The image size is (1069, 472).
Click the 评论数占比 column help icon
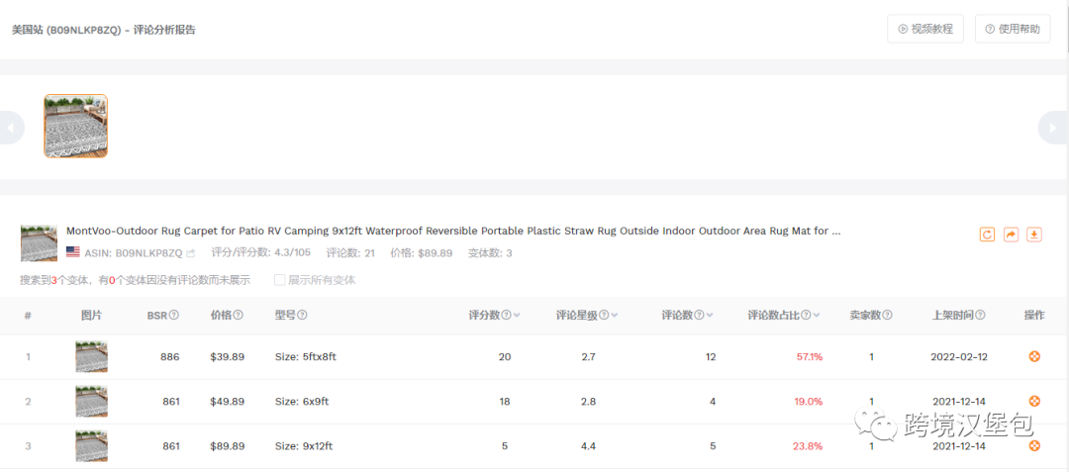coord(806,316)
